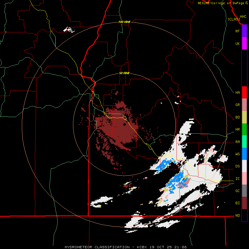Click the HA red legend swatch
Image resolution: width=249 pixels, height=249 pixels.
pos(244,92)
